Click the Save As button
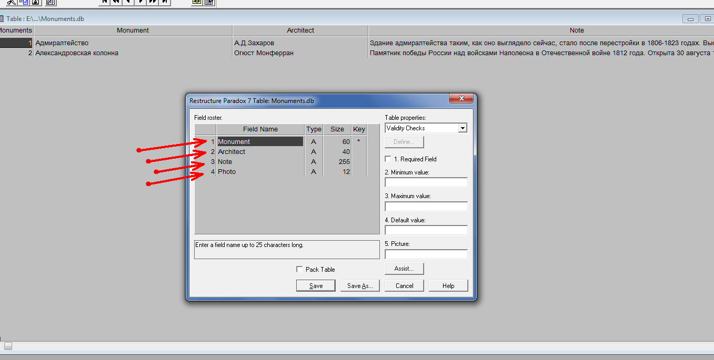The height and width of the screenshot is (360, 714). pos(360,285)
